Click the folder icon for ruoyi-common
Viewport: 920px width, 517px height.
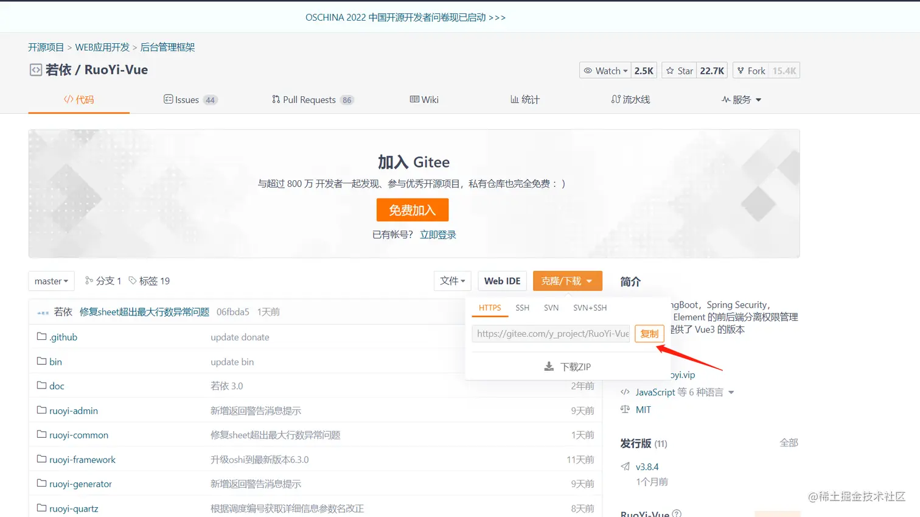(41, 434)
